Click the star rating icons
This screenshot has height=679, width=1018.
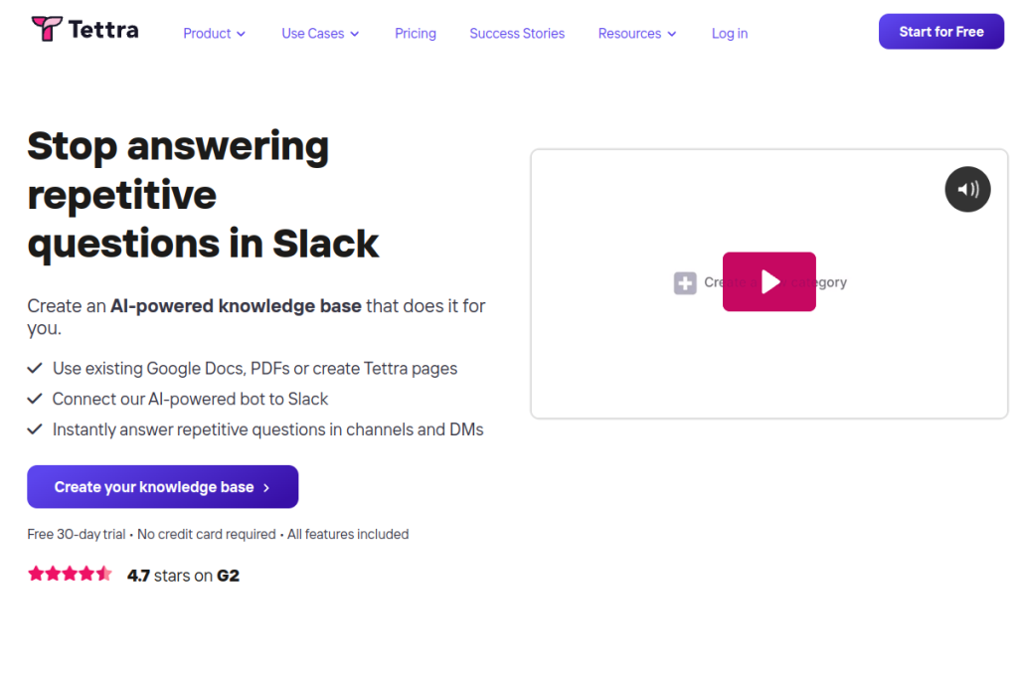click(x=70, y=574)
